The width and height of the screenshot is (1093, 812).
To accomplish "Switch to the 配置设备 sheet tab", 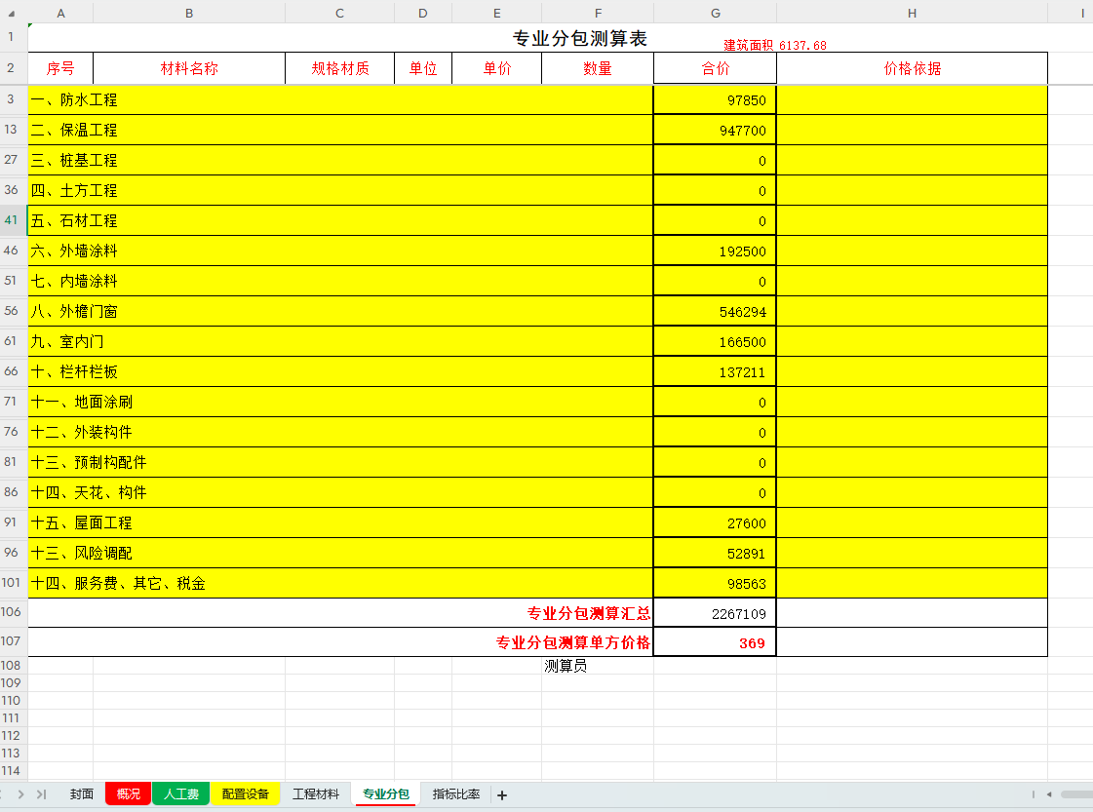I will (245, 794).
